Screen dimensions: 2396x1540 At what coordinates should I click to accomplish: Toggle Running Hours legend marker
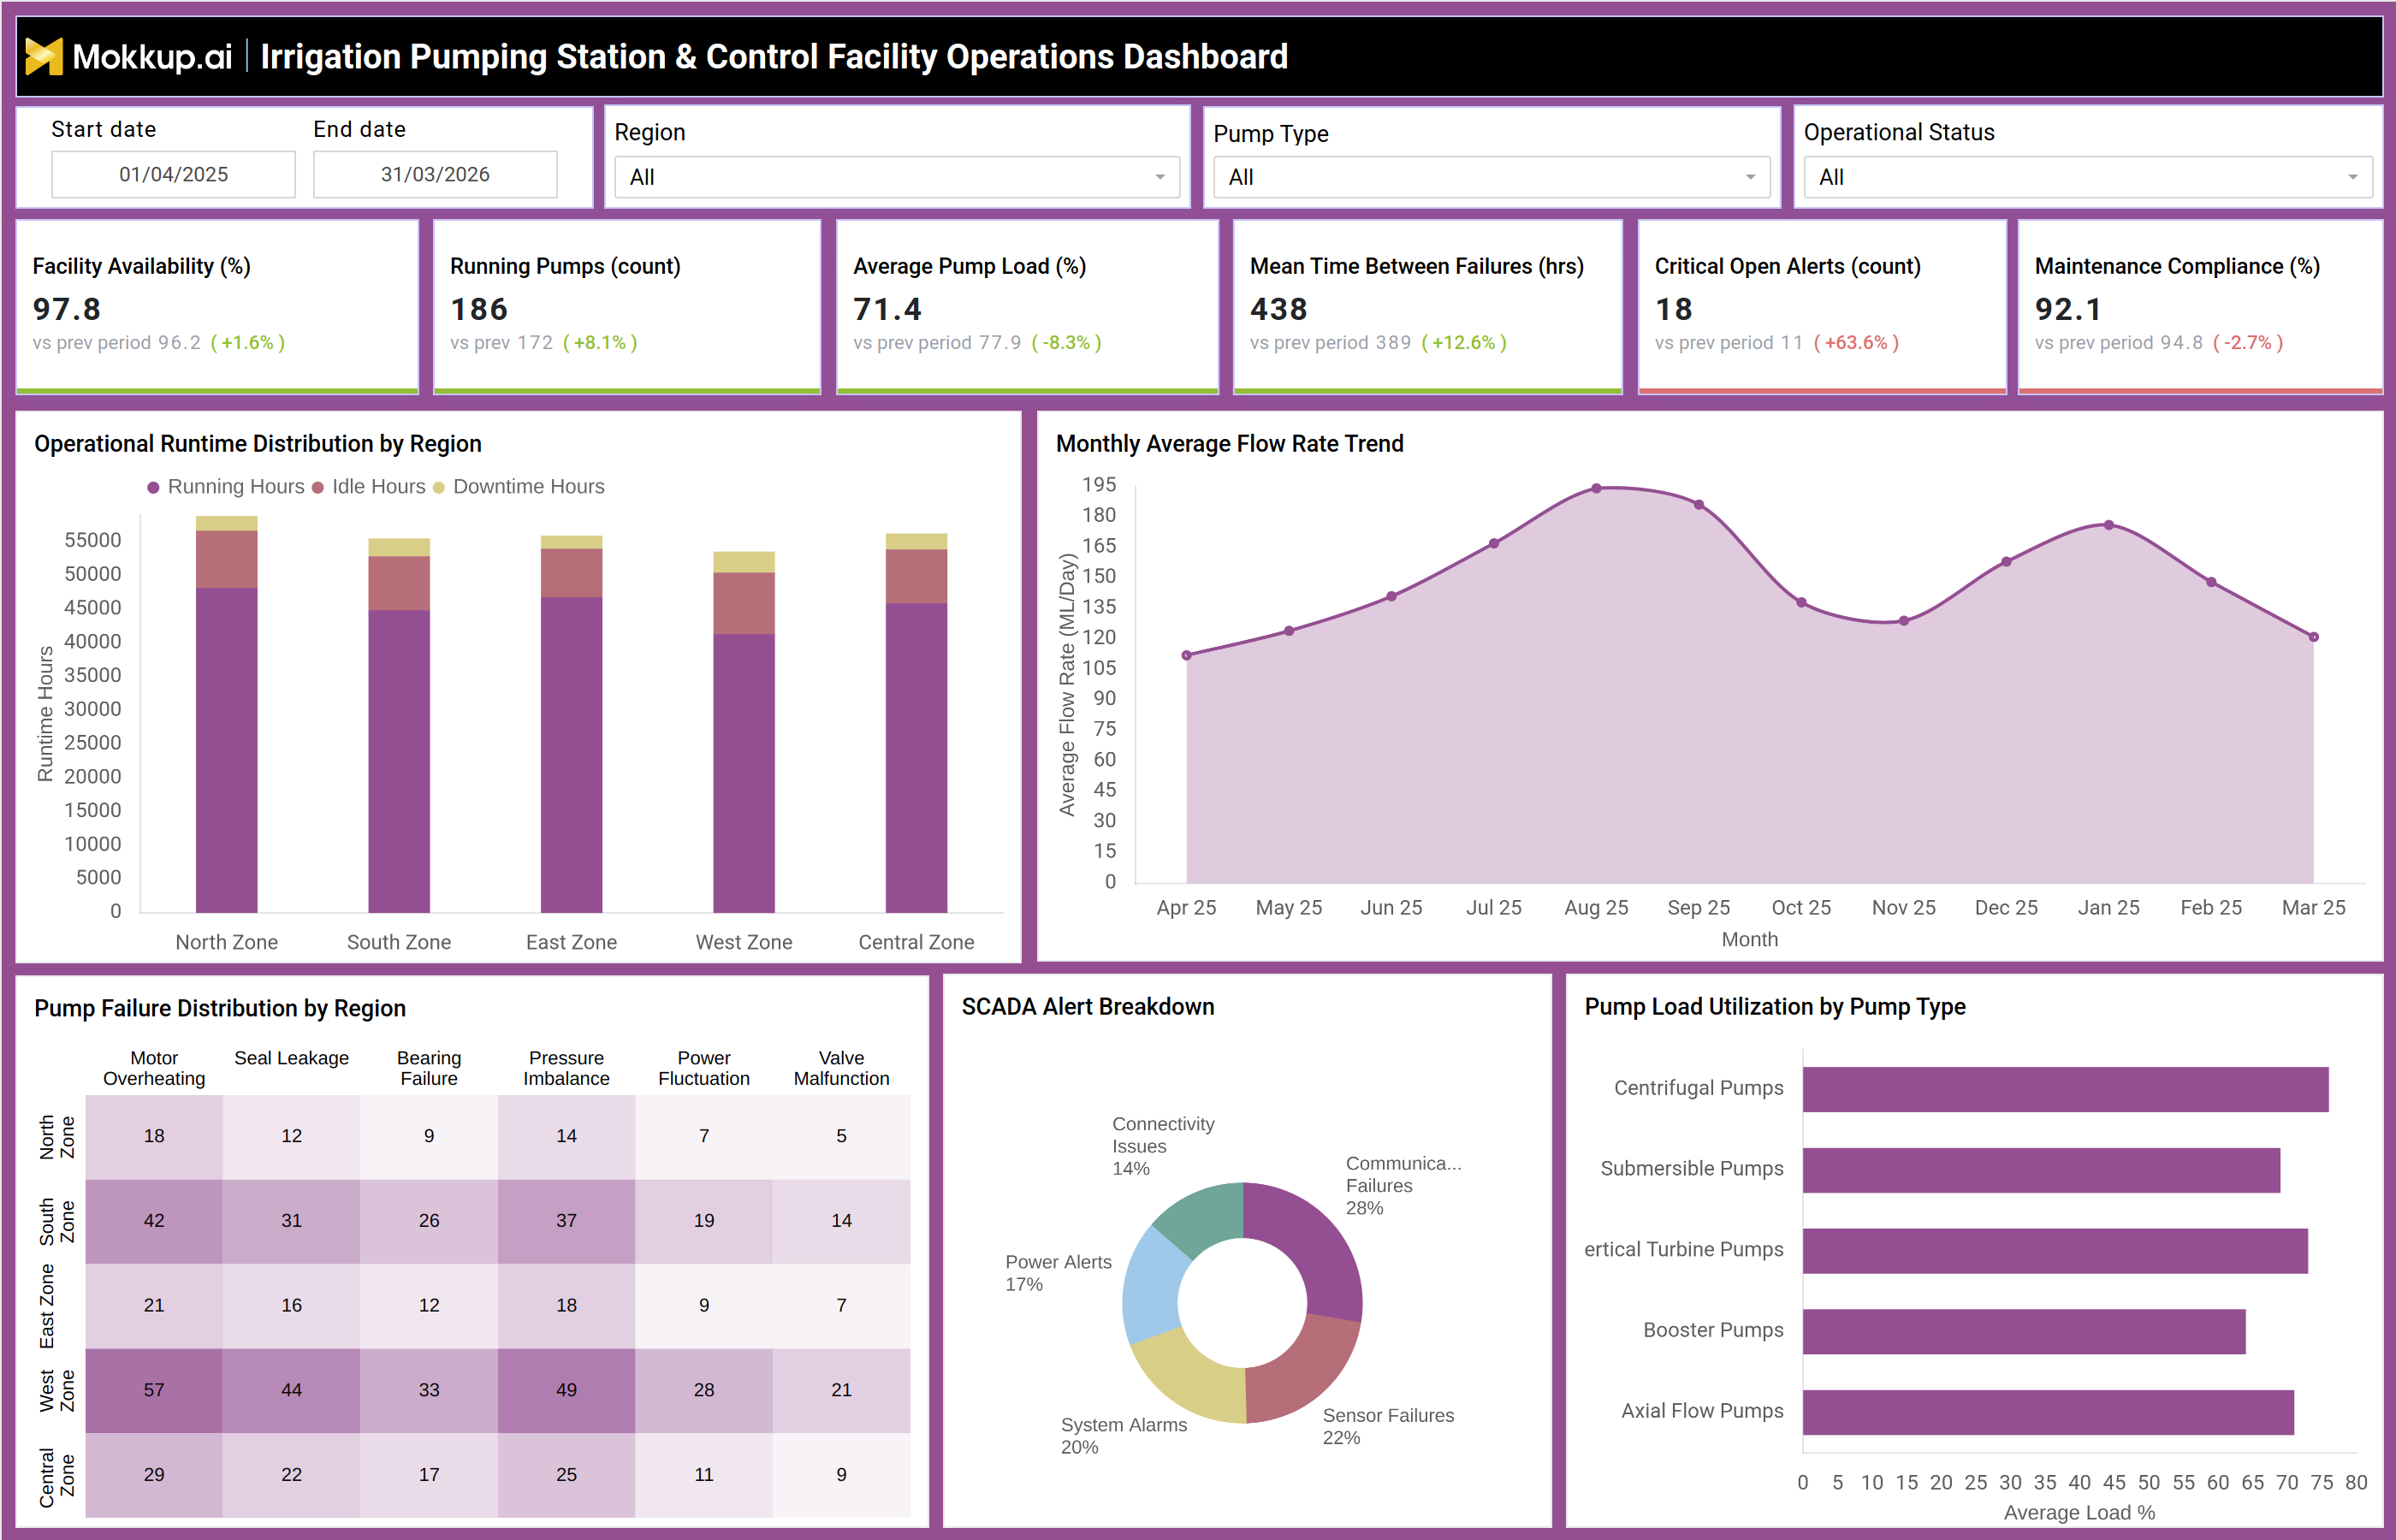(153, 487)
